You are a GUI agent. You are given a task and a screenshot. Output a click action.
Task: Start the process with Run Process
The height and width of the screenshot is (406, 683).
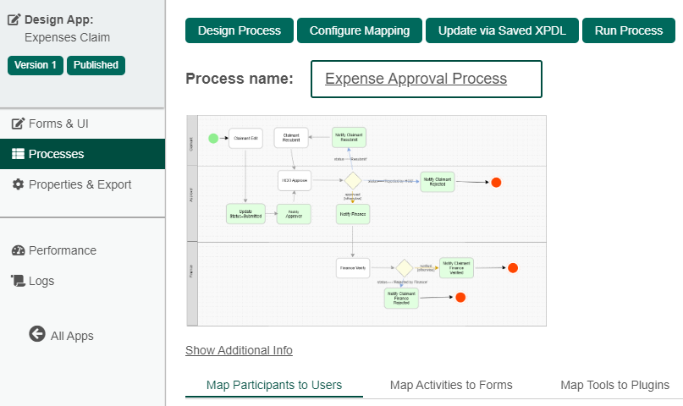[x=628, y=30]
